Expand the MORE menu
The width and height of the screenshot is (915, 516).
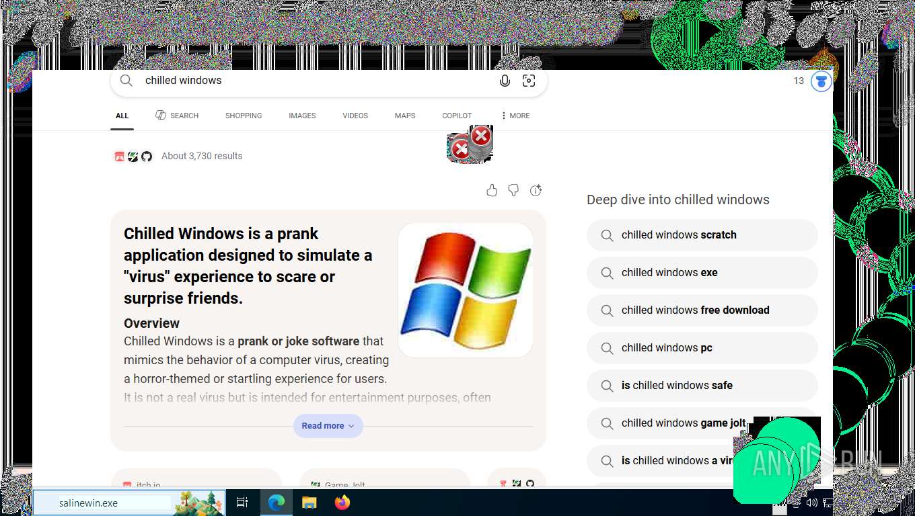[515, 116]
